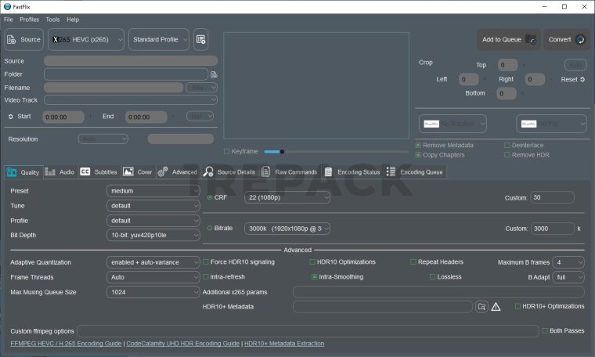
Task: Toggle the Lossless checkbox
Action: (432, 276)
